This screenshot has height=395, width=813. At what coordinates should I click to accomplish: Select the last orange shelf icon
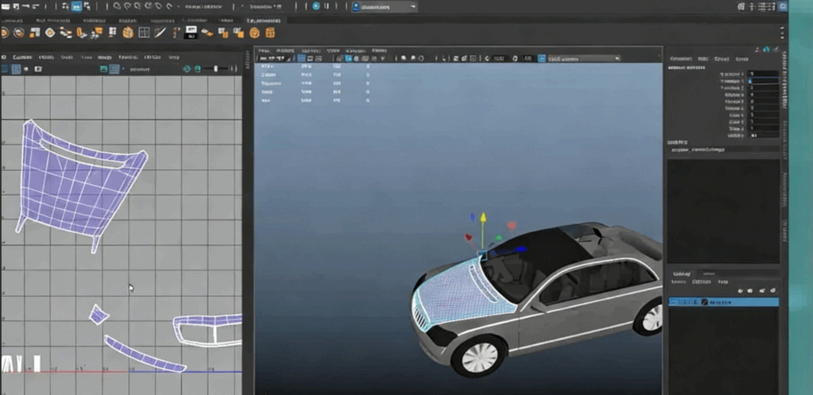pyautogui.click(x=270, y=33)
